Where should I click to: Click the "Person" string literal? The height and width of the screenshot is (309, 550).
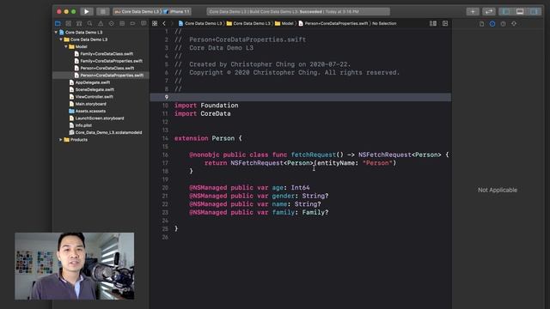(377, 163)
